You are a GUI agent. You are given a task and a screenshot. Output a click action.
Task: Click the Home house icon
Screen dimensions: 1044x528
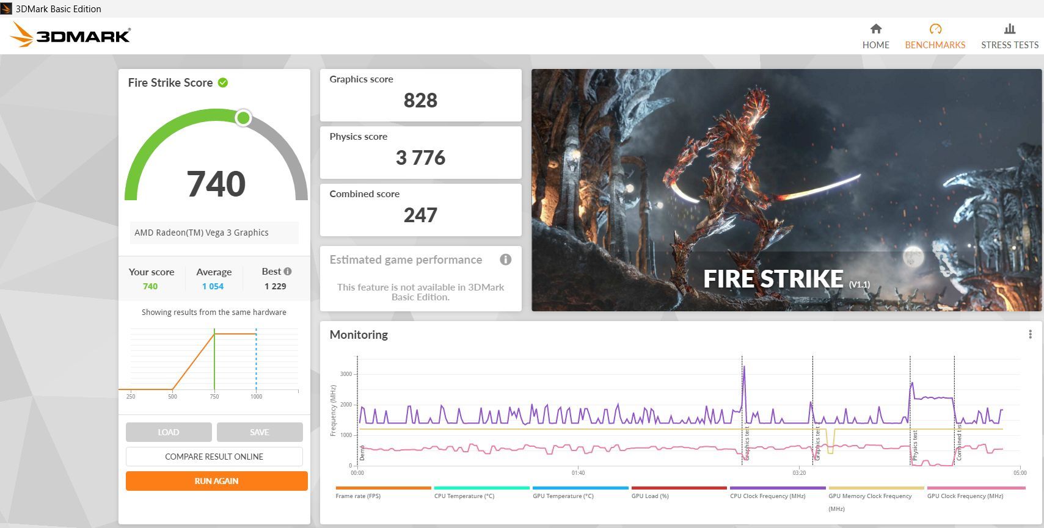(x=875, y=29)
